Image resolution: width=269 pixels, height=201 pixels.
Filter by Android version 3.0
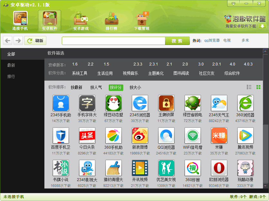click(201, 64)
